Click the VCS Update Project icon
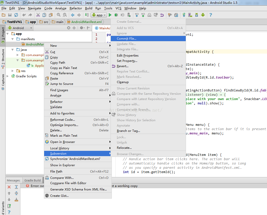The height and width of the screenshot is (215, 267). (x=137, y=15)
